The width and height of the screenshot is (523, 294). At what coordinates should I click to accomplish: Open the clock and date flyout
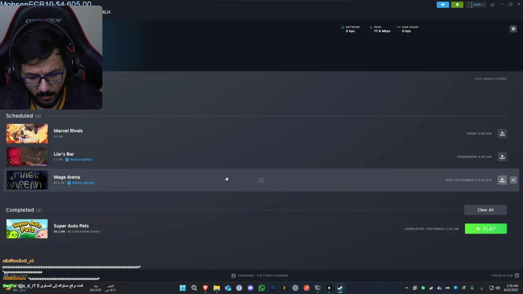click(512, 288)
